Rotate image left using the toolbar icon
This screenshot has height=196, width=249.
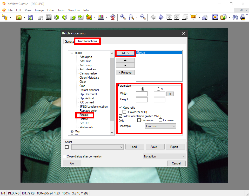(x=57, y=17)
